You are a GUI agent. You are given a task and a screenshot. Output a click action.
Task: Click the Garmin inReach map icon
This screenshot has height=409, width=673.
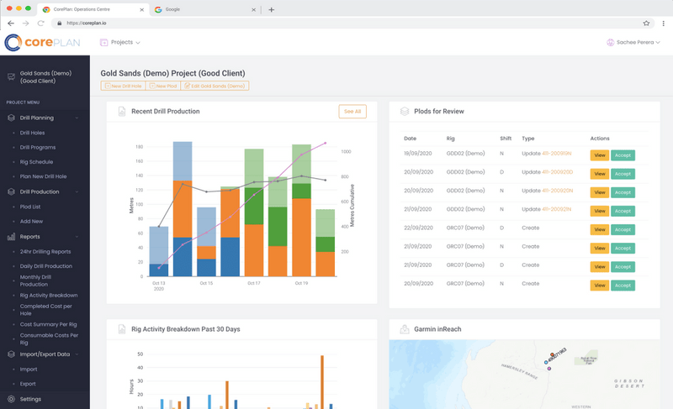click(x=405, y=329)
